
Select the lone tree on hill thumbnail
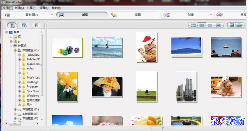click(x=147, y=87)
